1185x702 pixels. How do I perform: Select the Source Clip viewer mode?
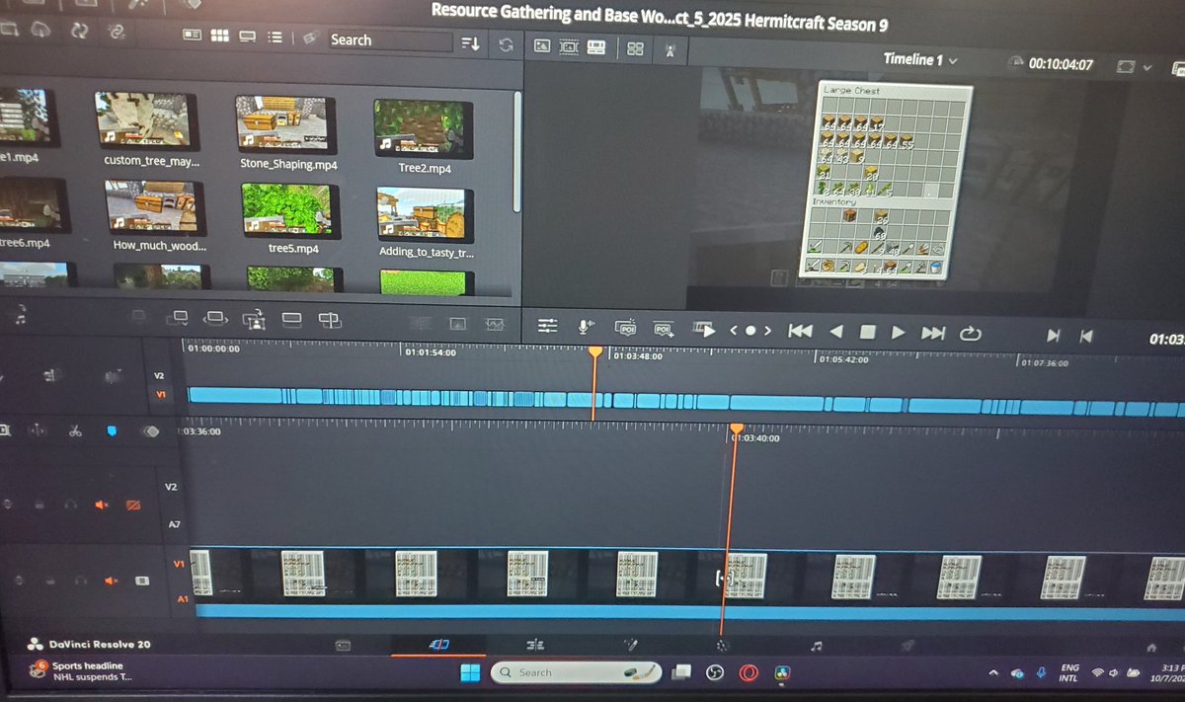pos(541,45)
